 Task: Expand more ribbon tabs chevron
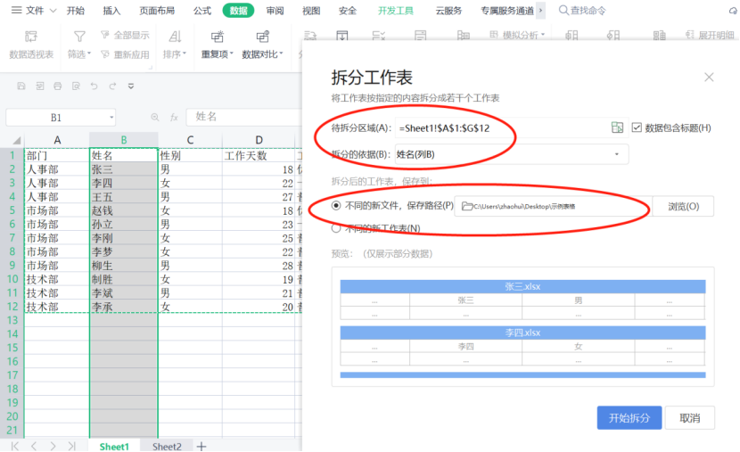point(541,11)
